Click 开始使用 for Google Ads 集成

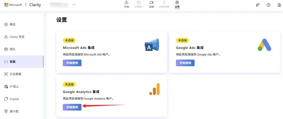pyautogui.click(x=185, y=63)
